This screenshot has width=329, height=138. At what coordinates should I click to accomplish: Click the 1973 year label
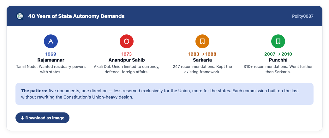coord(127,54)
